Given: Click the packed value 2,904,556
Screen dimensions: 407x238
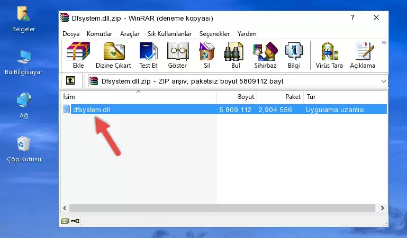Looking at the screenshot, I should (275, 109).
